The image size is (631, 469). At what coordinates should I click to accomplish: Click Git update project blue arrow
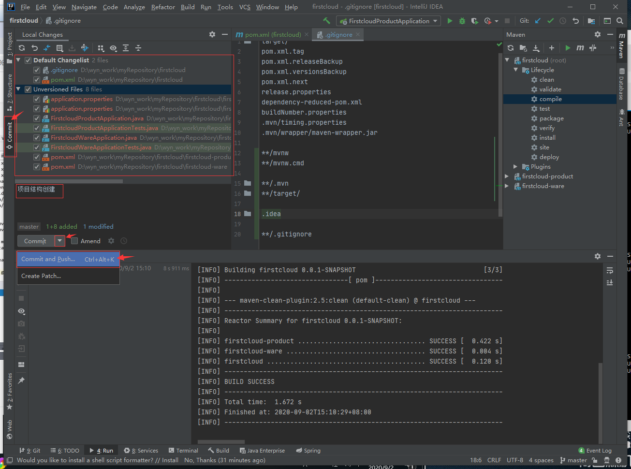(538, 21)
